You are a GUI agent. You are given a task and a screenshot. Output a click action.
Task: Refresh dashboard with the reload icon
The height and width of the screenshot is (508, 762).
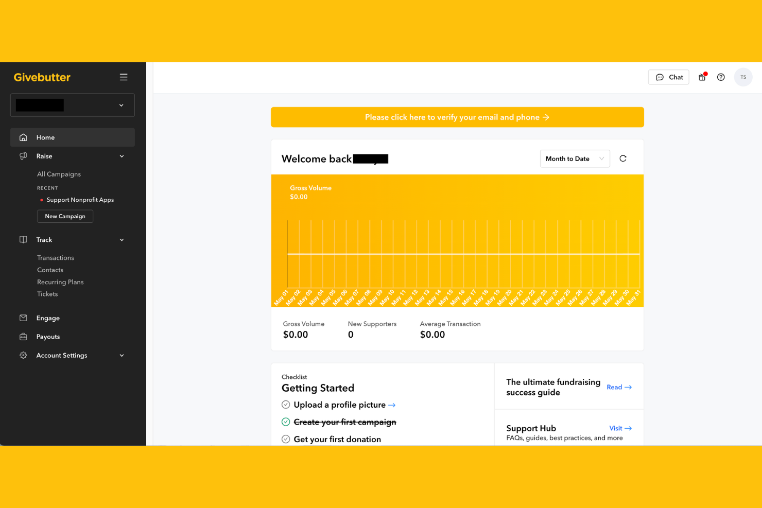pos(623,159)
